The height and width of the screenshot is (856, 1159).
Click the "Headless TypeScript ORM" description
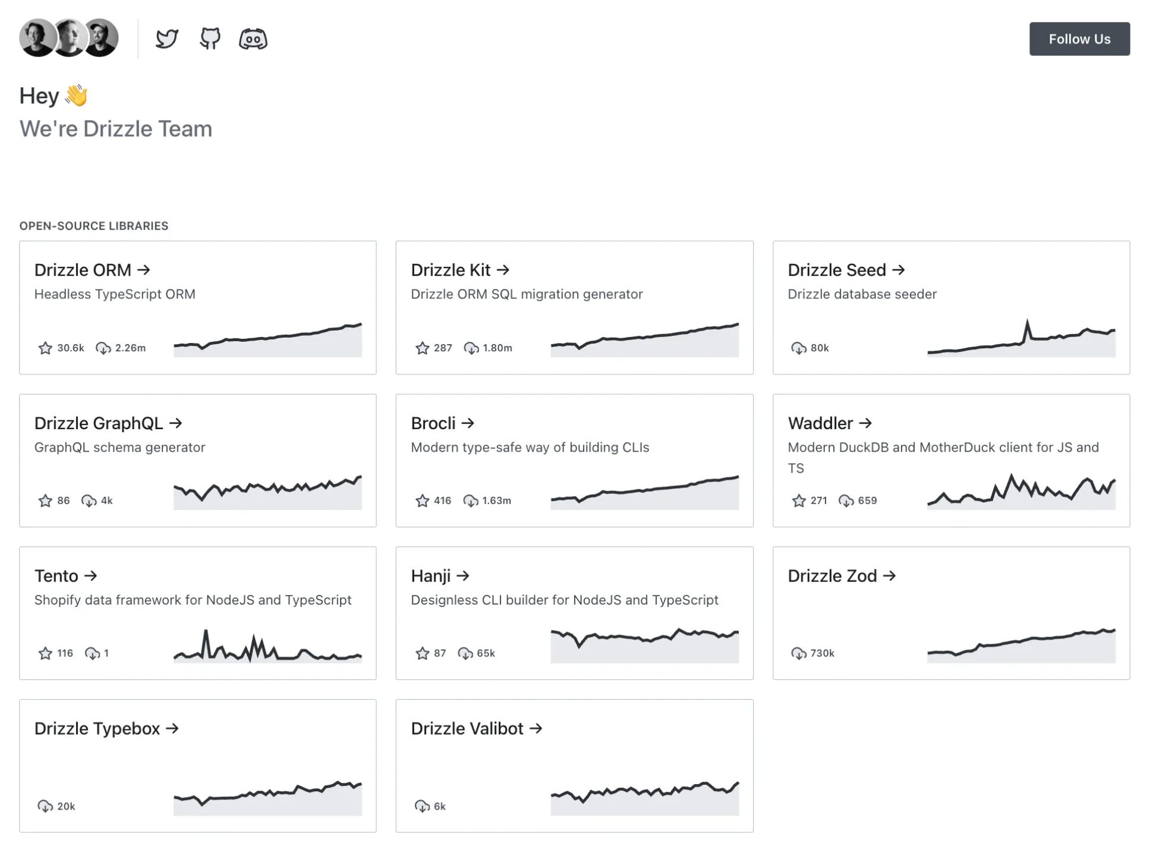(115, 294)
